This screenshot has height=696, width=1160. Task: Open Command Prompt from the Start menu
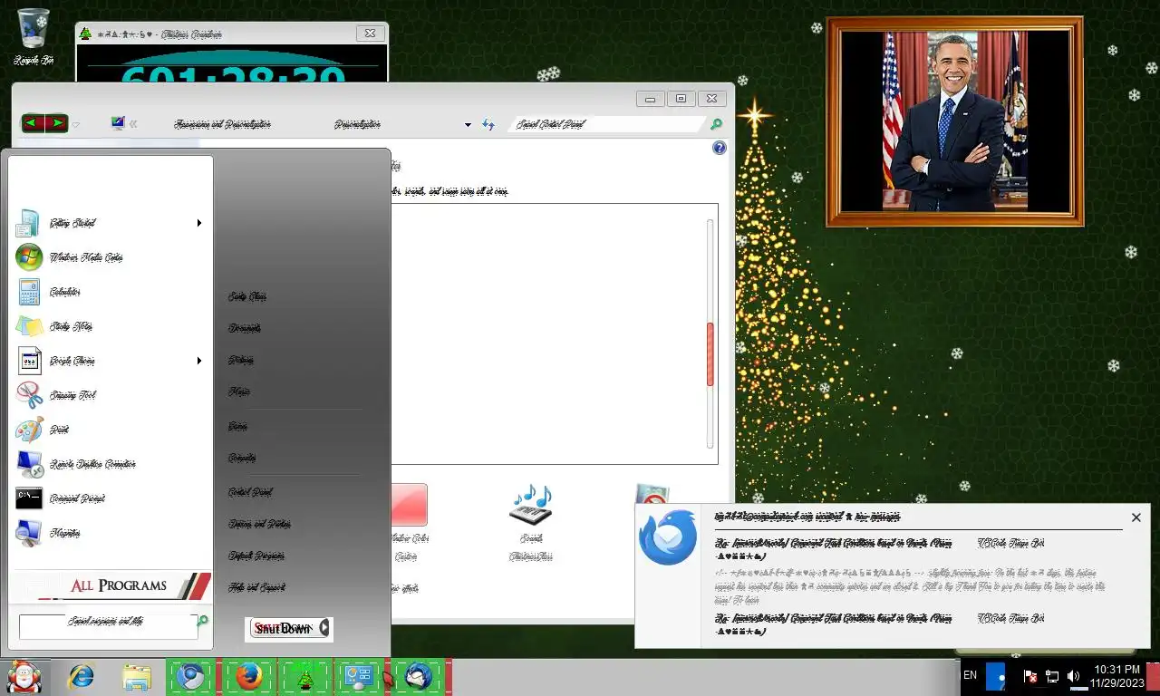pos(77,498)
